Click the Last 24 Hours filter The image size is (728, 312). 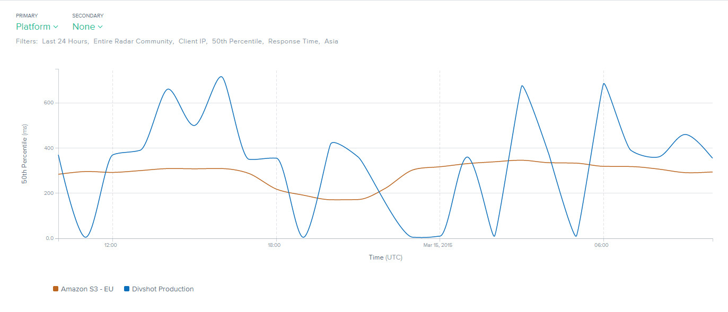pos(65,41)
